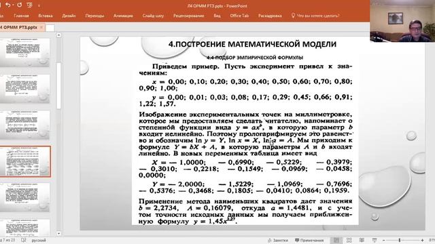
Task: Select the highlighted current slide thumbnail
Action: [x=25, y=161]
